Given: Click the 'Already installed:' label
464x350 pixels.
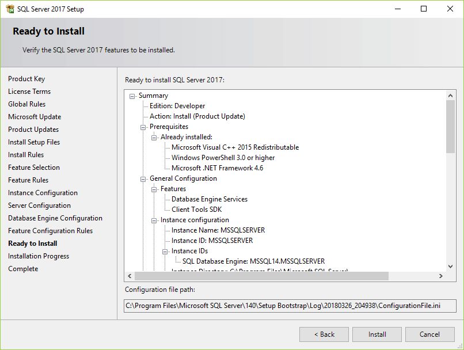Looking at the screenshot, I should click(x=187, y=137).
